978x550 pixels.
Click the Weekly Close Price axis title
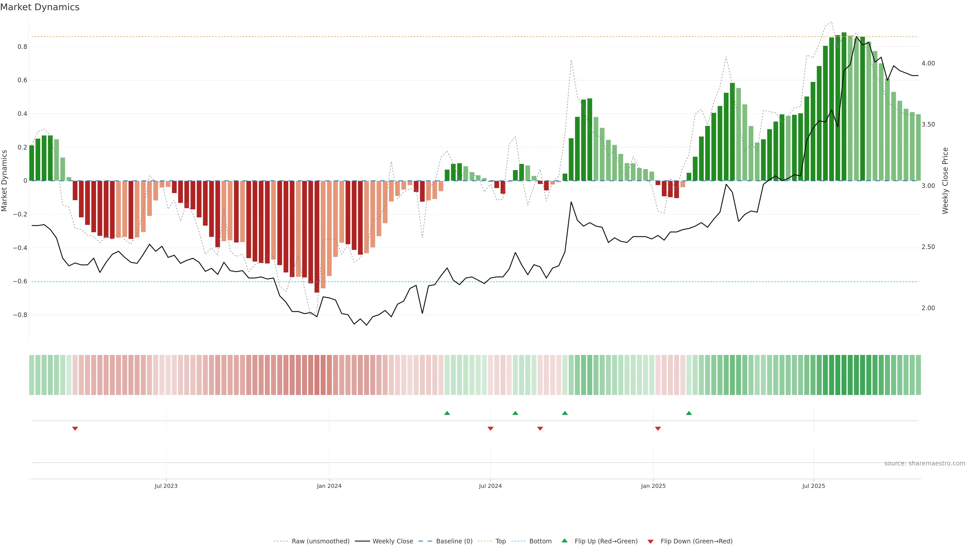click(x=945, y=181)
